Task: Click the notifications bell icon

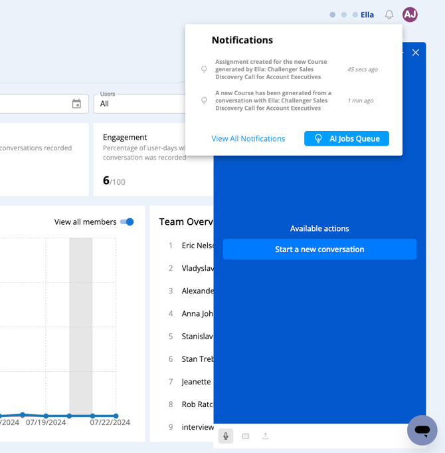Action: (x=389, y=15)
